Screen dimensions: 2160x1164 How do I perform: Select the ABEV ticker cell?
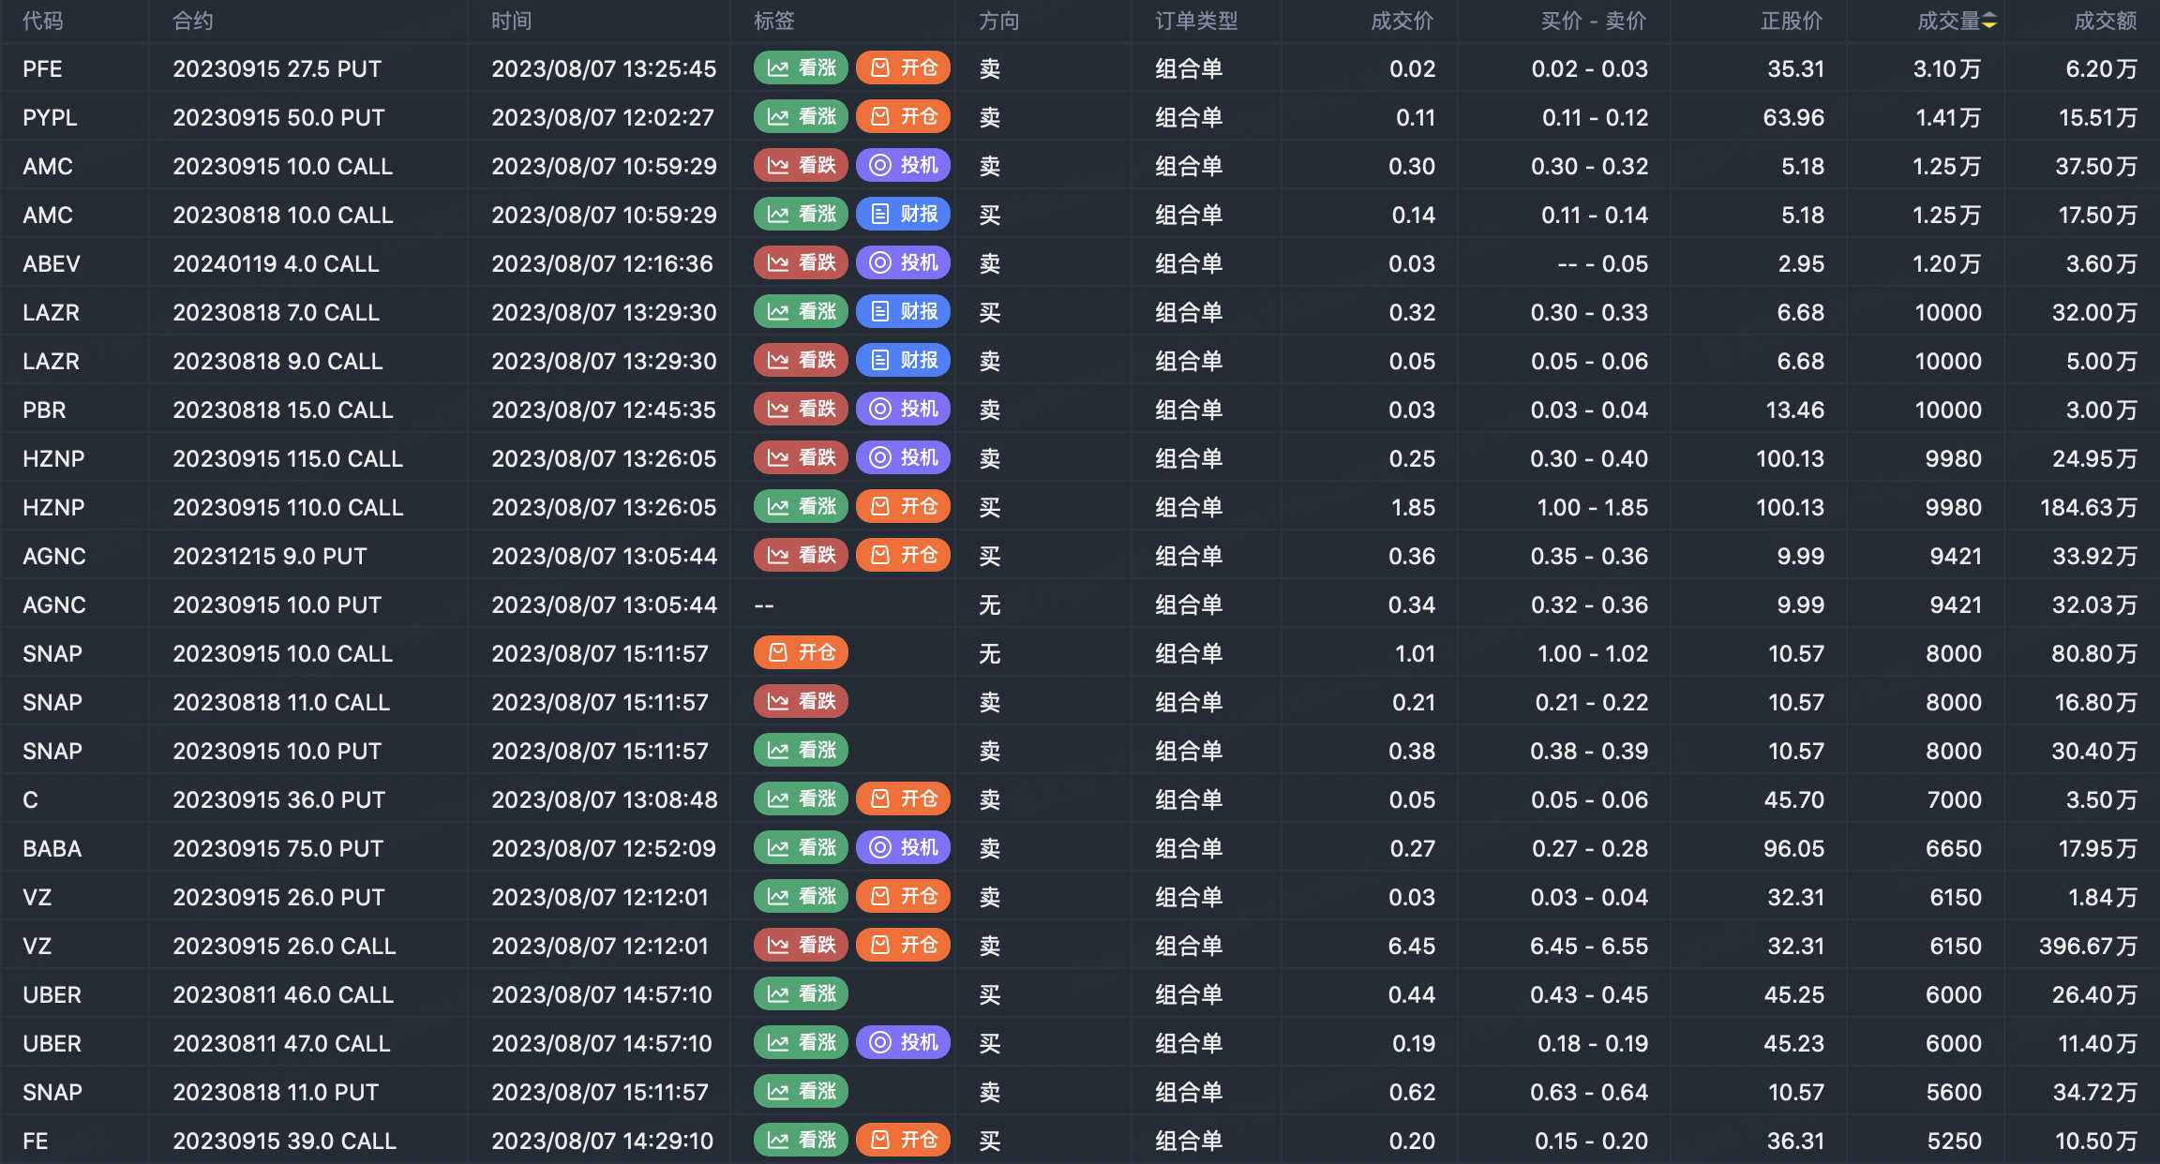pyautogui.click(x=52, y=263)
